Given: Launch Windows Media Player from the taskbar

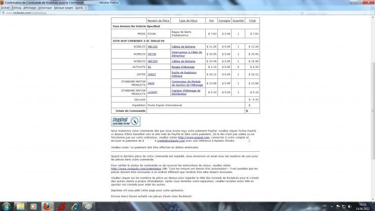Looking at the screenshot, I should click(33, 206).
